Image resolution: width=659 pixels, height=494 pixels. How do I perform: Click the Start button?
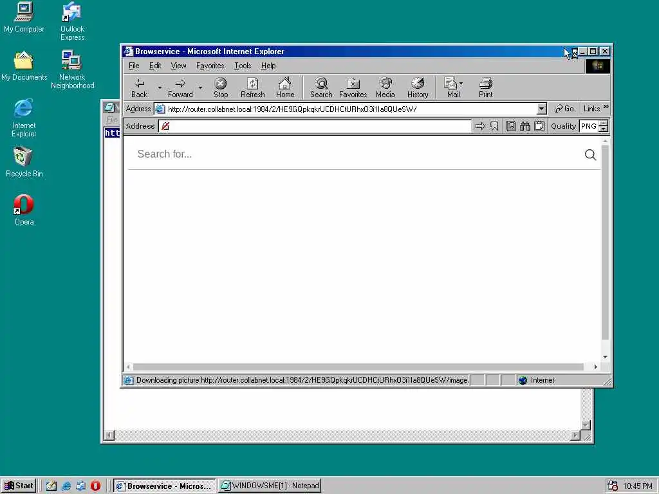point(19,486)
